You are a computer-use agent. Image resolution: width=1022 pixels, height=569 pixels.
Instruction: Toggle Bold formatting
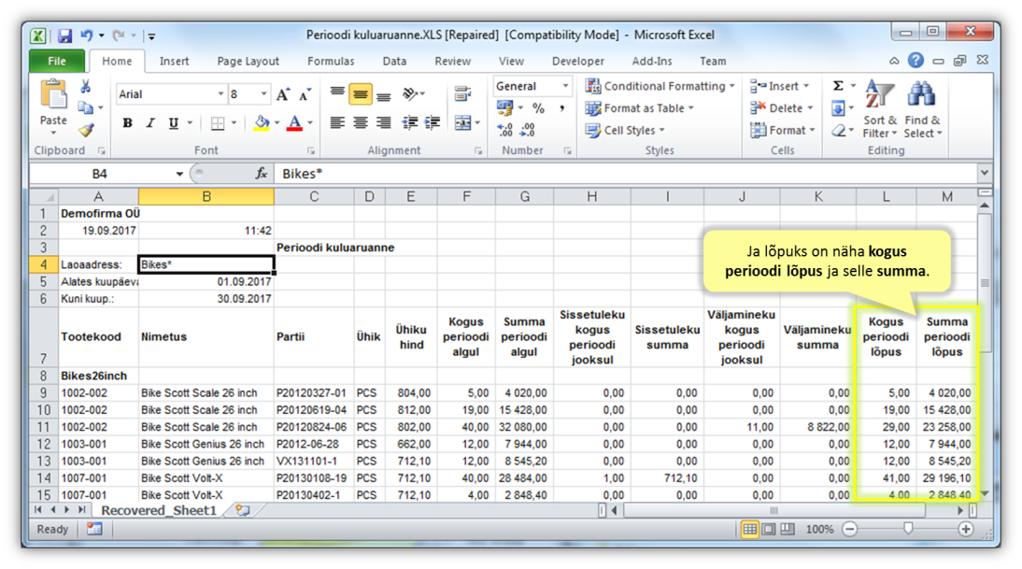[128, 122]
